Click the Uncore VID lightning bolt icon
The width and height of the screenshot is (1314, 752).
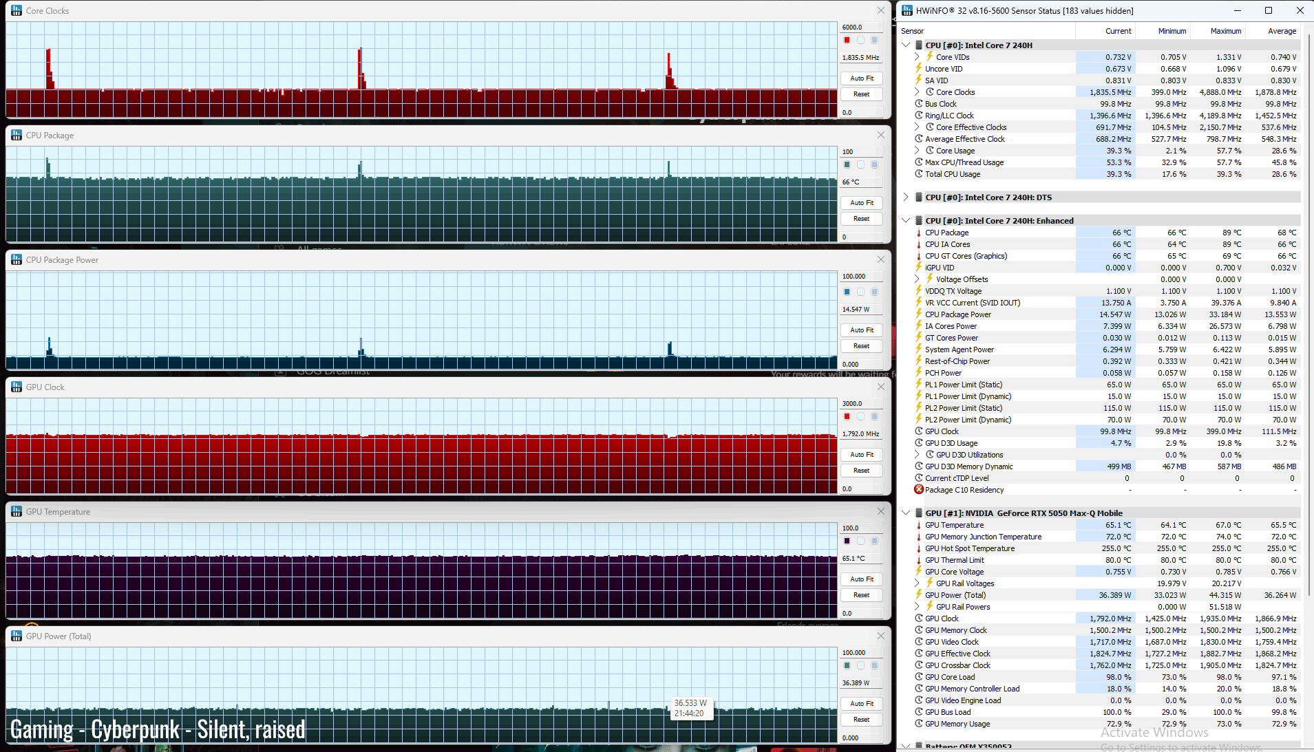pyautogui.click(x=918, y=69)
